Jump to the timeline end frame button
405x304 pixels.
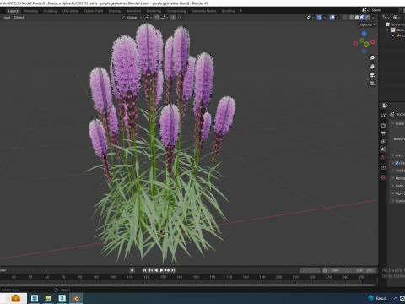tap(173, 270)
